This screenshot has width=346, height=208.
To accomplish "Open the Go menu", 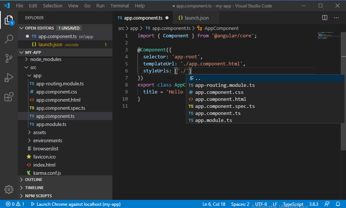I will point(87,6).
